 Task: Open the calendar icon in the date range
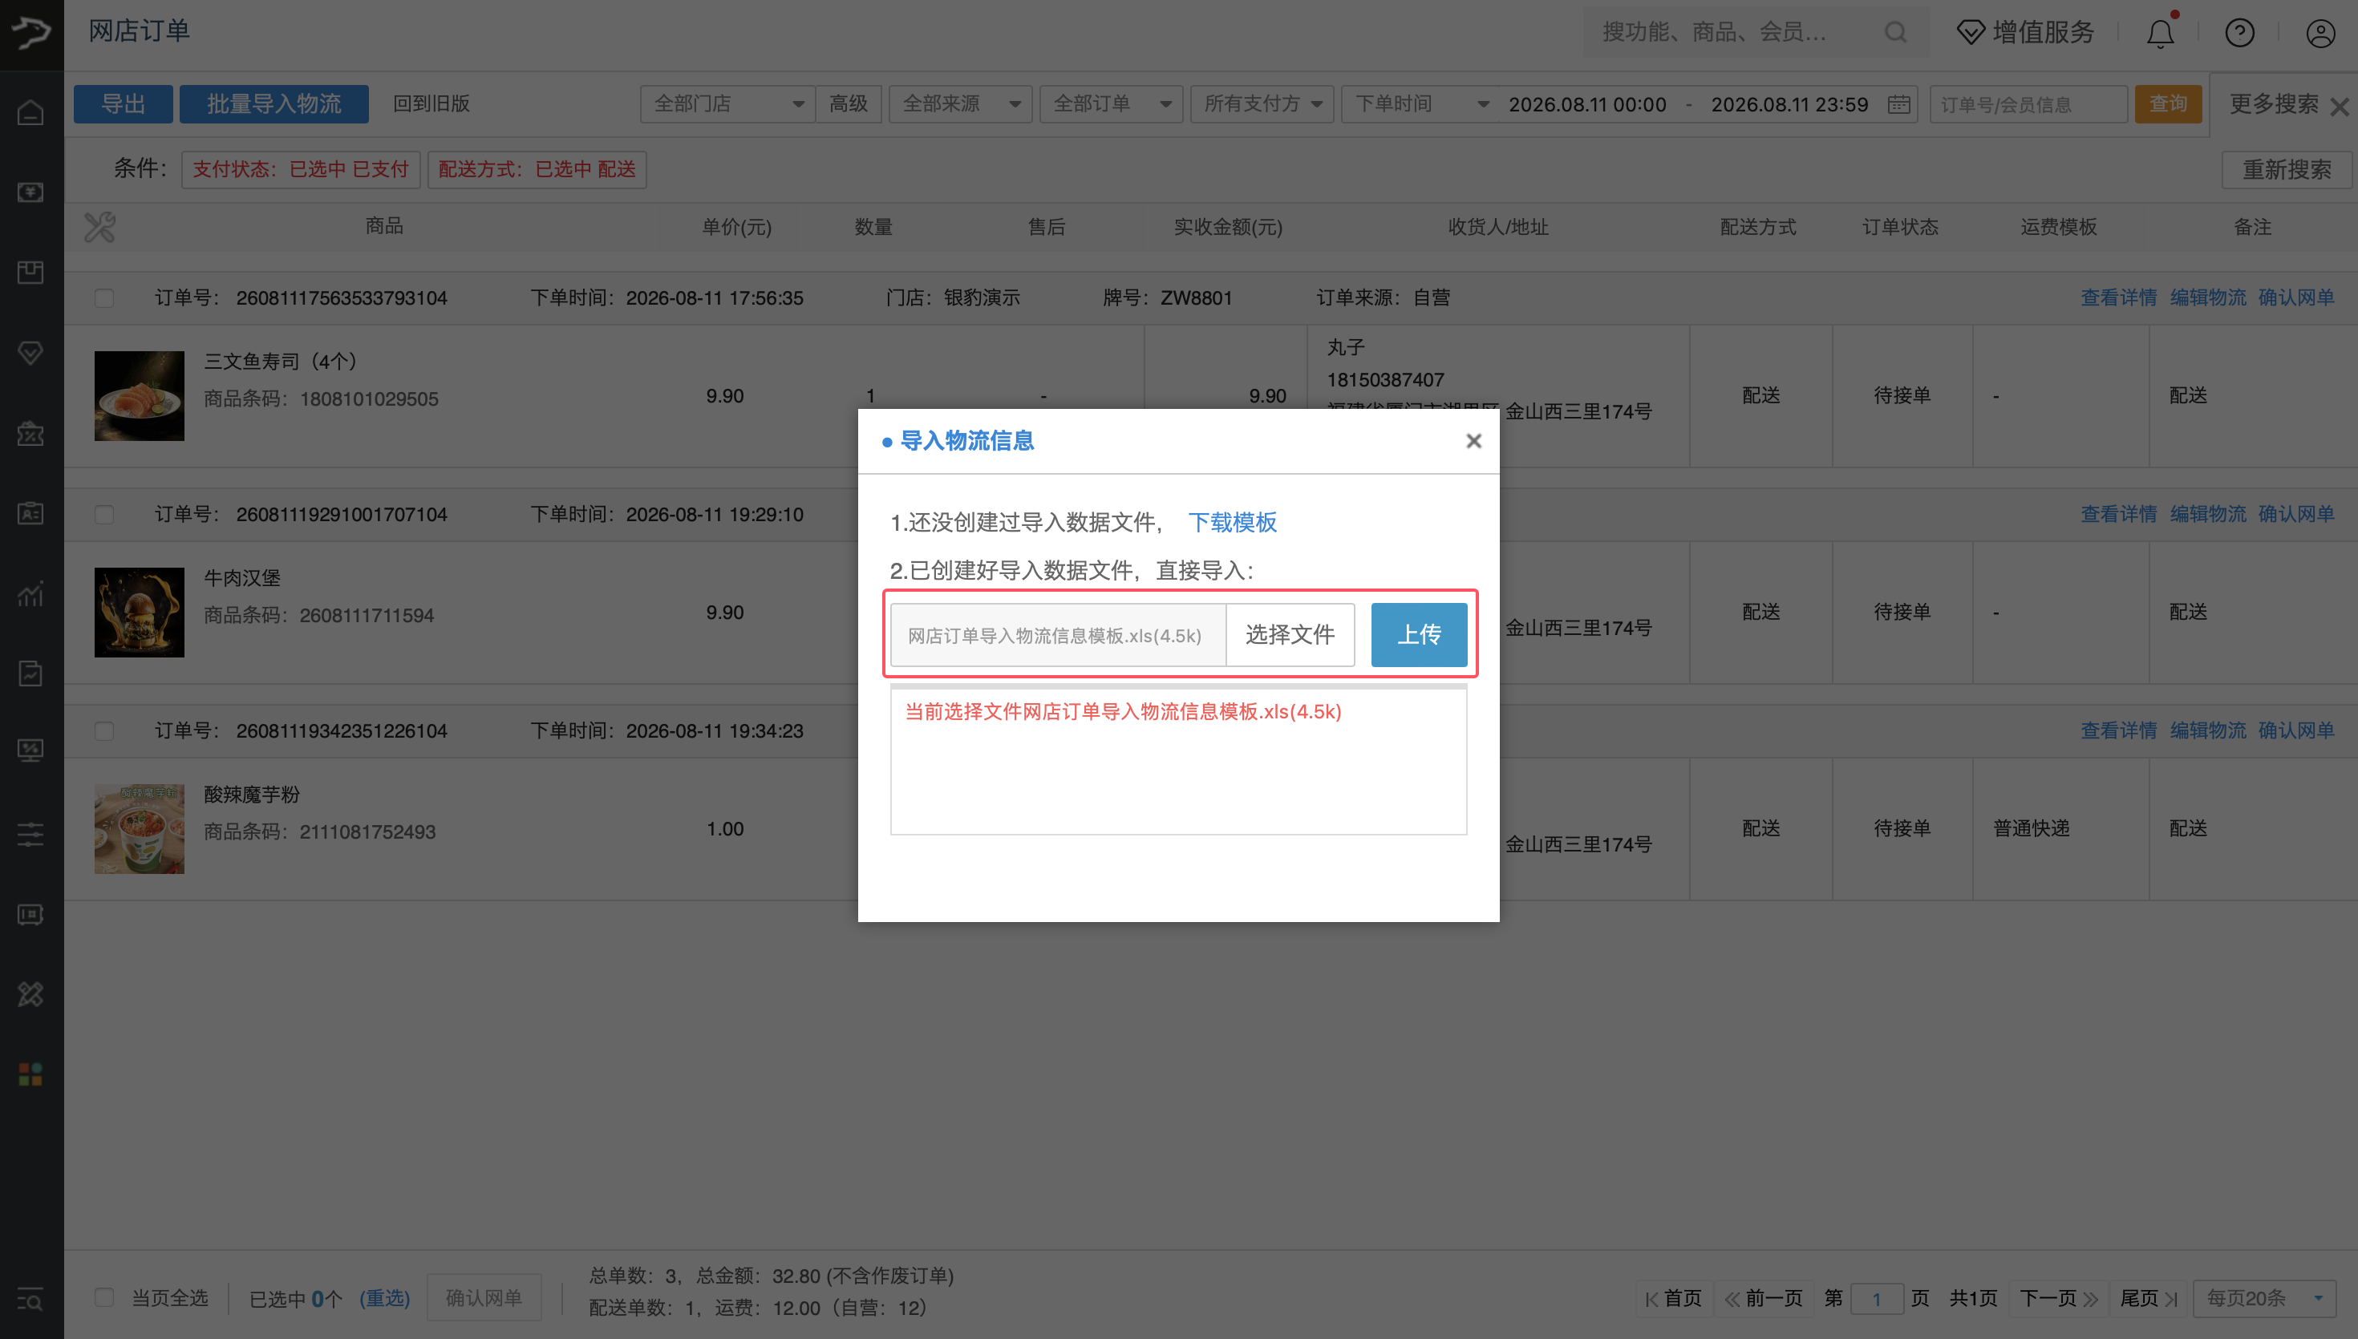coord(1898,104)
